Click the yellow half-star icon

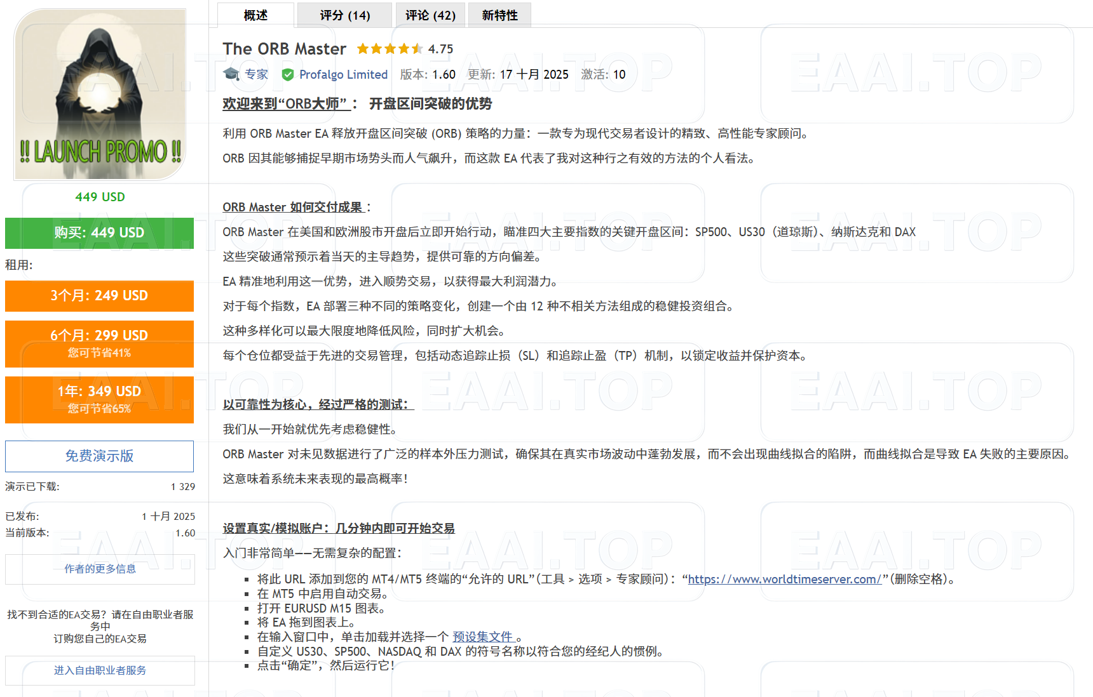(418, 48)
